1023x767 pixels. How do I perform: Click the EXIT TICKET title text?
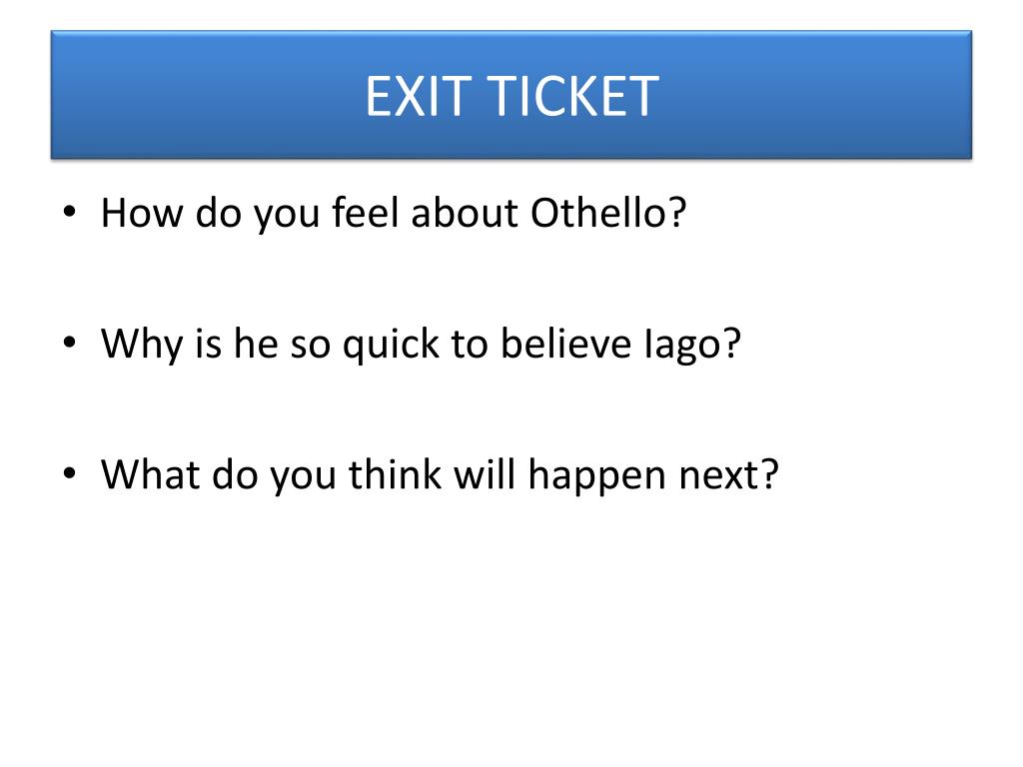511,97
